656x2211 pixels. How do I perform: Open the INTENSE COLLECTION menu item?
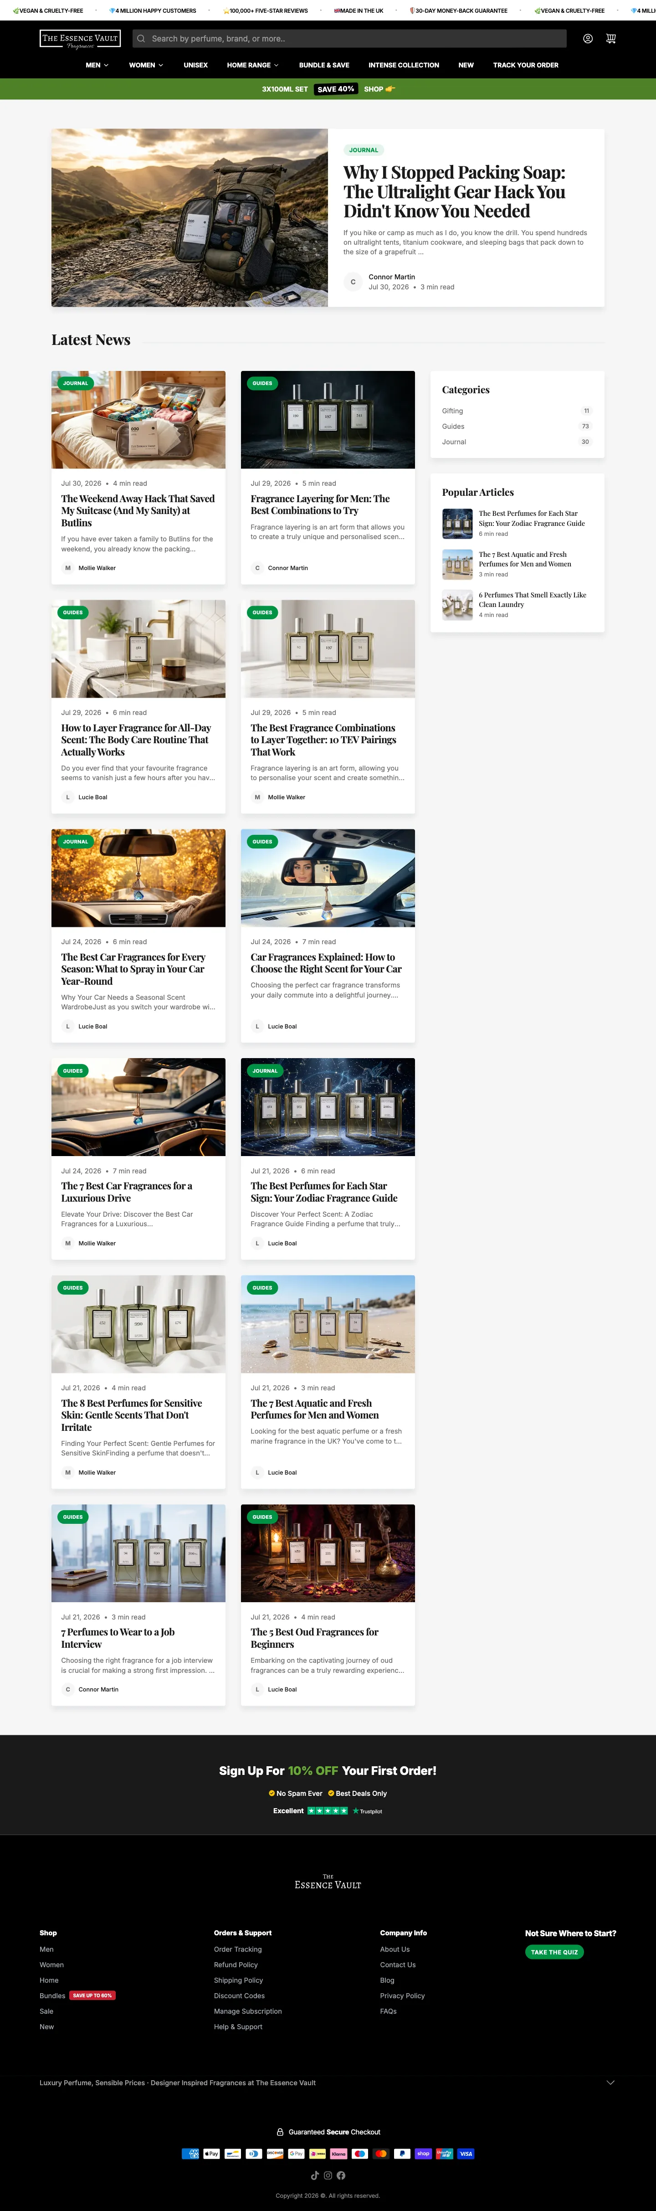click(403, 65)
